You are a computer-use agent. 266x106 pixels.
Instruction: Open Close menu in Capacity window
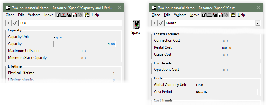[x=10, y=15]
